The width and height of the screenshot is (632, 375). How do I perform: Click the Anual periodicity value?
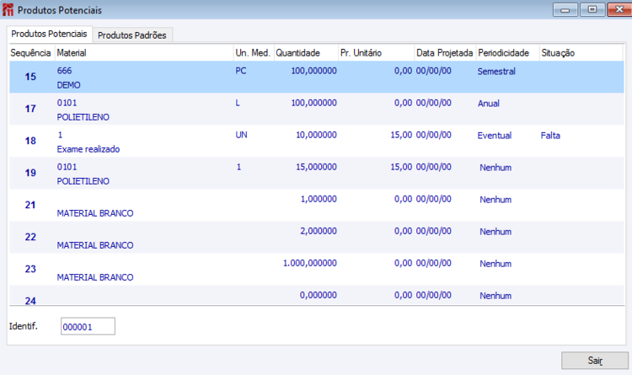point(489,104)
